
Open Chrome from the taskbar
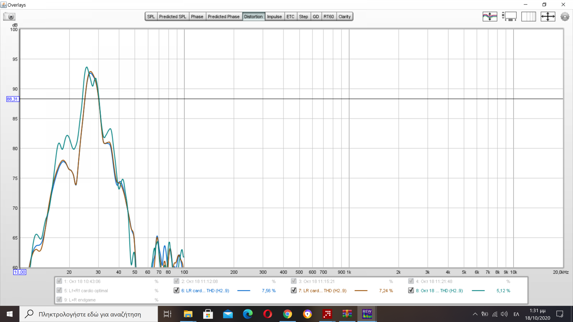(287, 314)
